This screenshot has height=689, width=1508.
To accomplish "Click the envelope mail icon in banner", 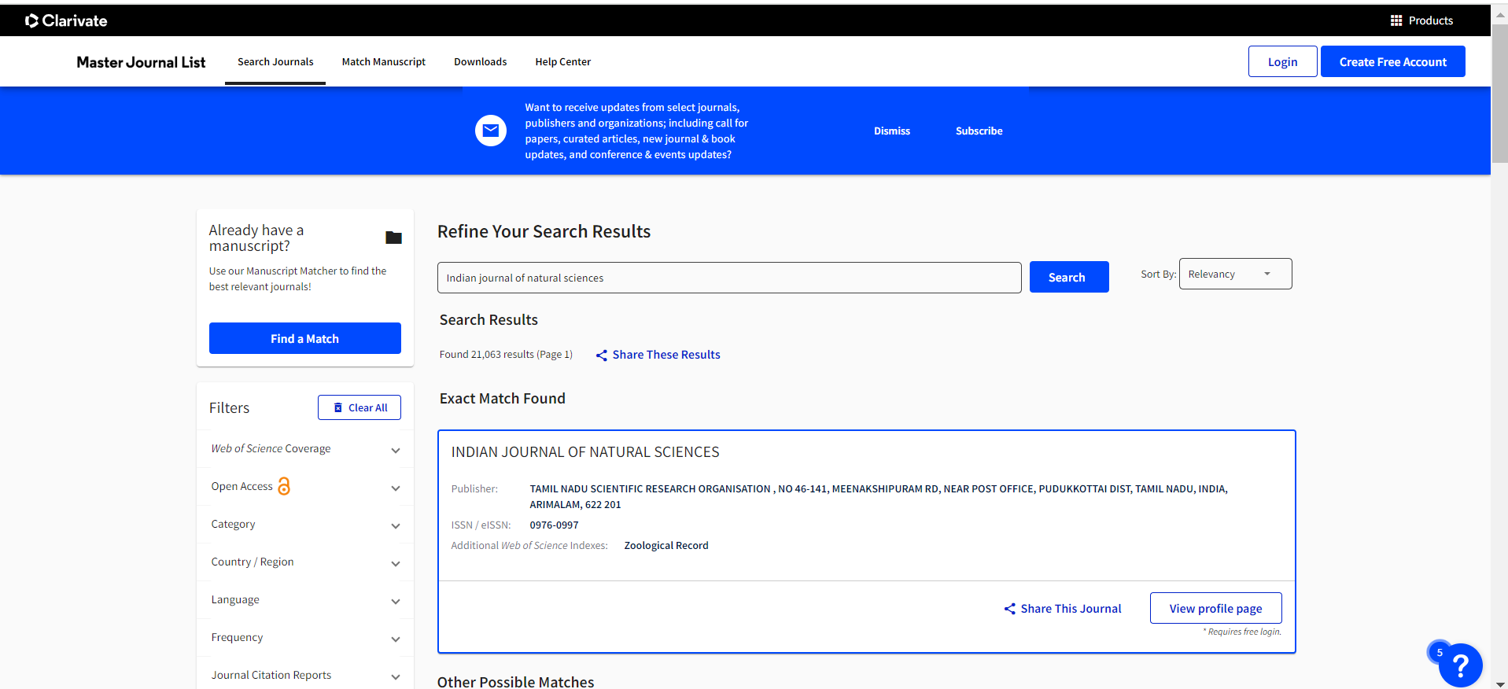I will (x=490, y=131).
